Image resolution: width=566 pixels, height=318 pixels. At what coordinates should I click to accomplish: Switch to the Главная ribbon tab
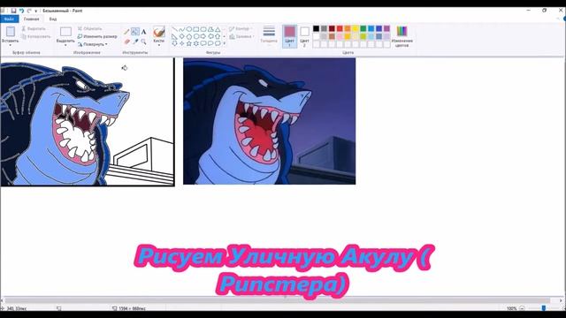(32, 19)
